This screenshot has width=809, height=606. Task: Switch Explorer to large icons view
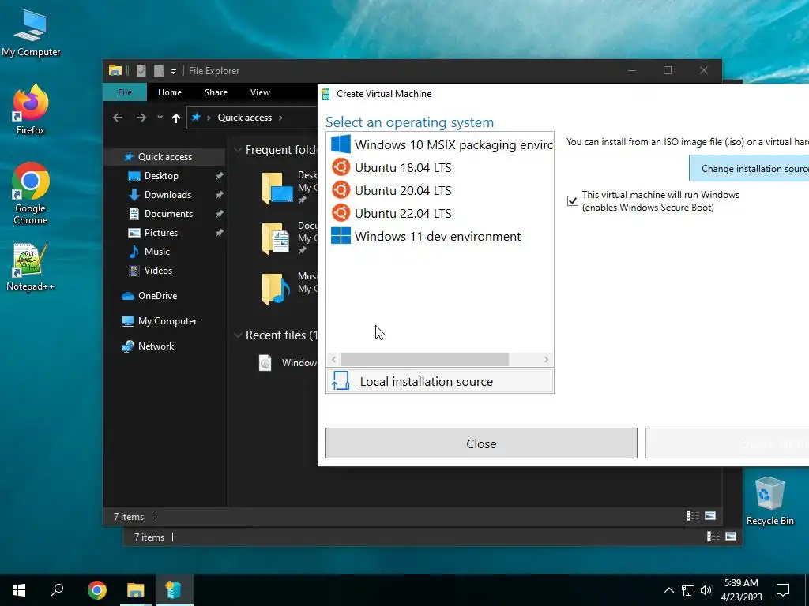[710, 516]
